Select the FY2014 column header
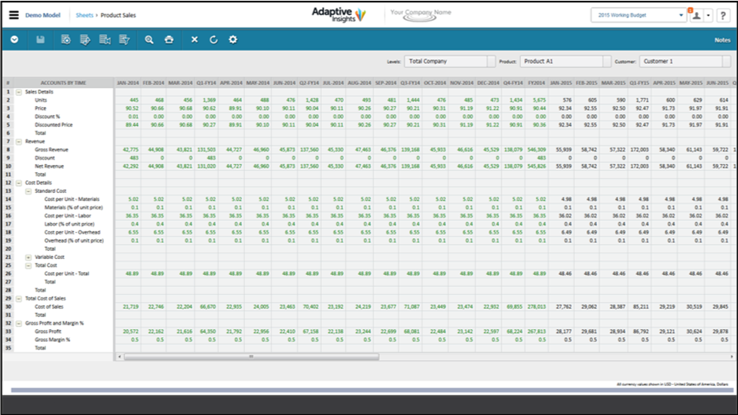 tap(536, 83)
